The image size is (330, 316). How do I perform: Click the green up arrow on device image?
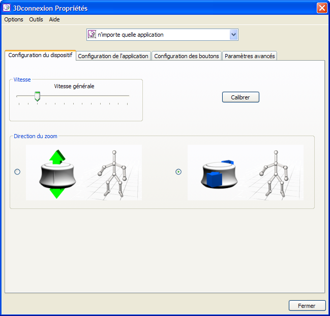tap(58, 156)
